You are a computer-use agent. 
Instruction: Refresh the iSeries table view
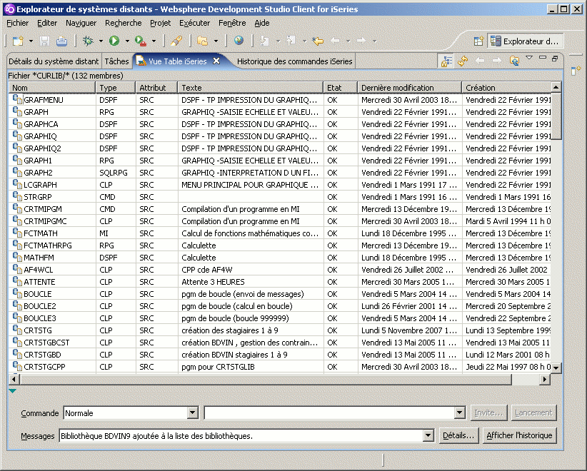pos(463,61)
